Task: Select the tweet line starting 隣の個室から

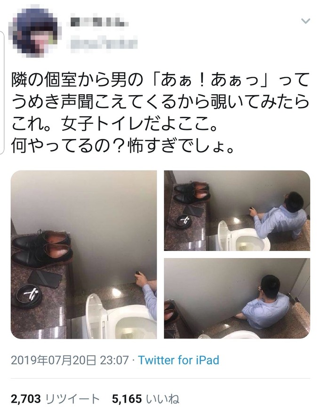Action: [160, 81]
